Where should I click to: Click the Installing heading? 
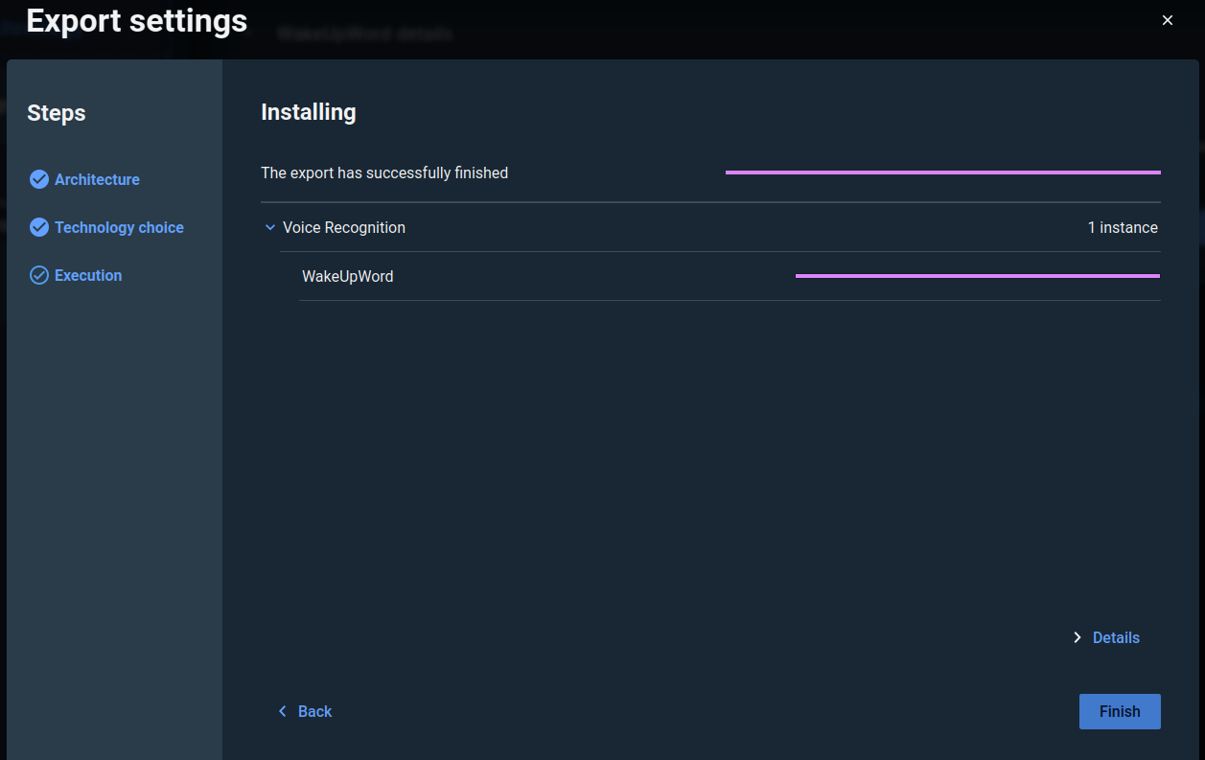tap(308, 112)
